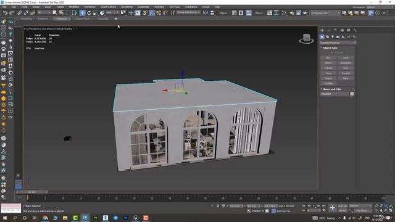
Task: Open the Rendering menu
Action: (x=127, y=7)
